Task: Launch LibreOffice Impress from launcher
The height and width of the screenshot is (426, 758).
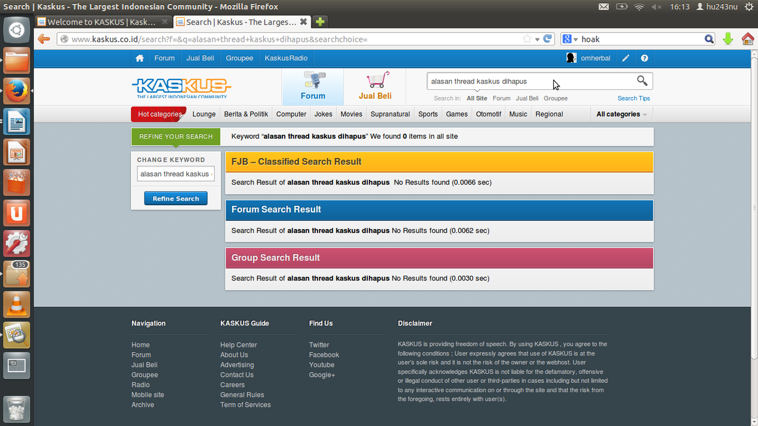Action: pyautogui.click(x=17, y=153)
